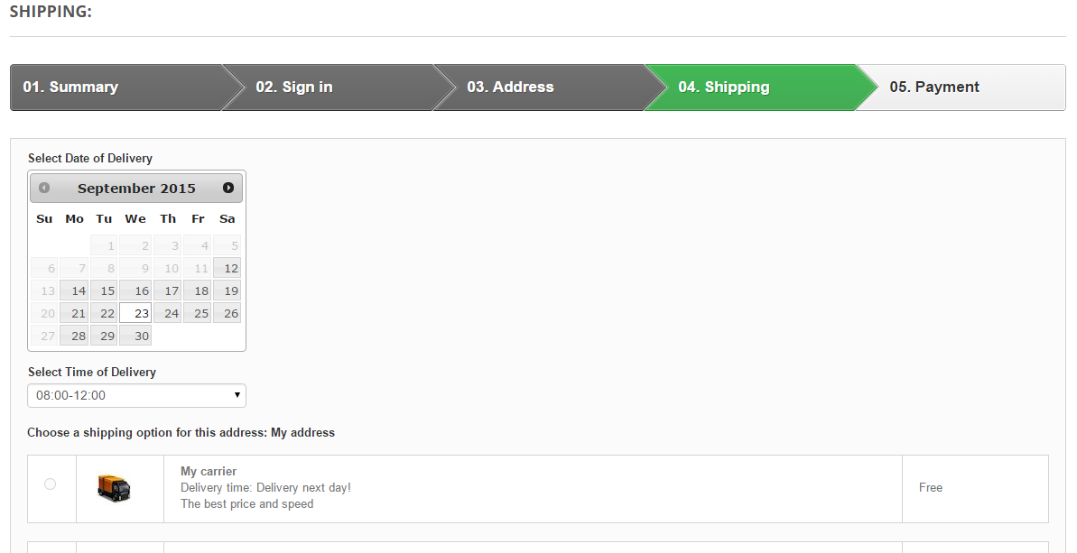Pick September 12 in calendar

pos(227,268)
